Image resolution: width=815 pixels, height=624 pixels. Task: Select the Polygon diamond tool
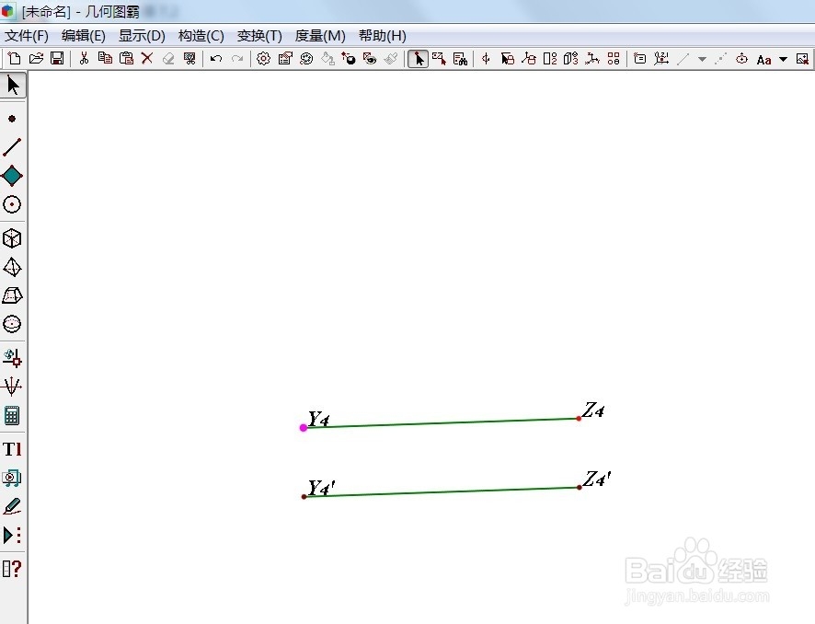[x=12, y=176]
